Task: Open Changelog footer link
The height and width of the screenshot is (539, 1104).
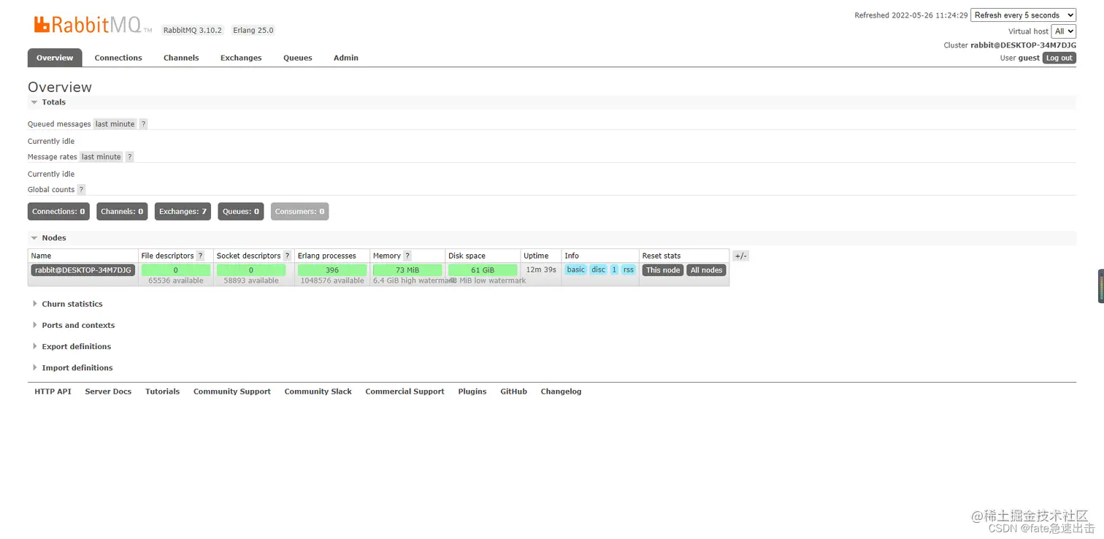Action: (x=561, y=391)
